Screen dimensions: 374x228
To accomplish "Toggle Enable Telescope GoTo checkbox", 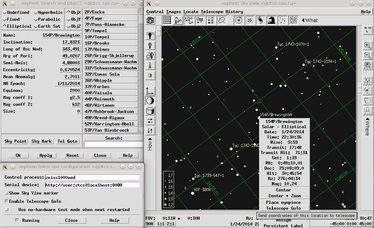I will pyautogui.click(x=7, y=201).
